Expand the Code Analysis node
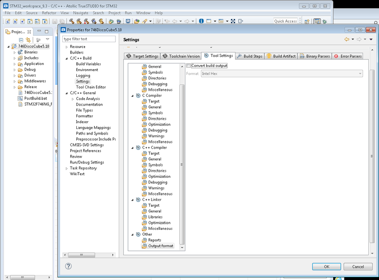Screen dimensions: 379x280 pyautogui.click(x=73, y=99)
